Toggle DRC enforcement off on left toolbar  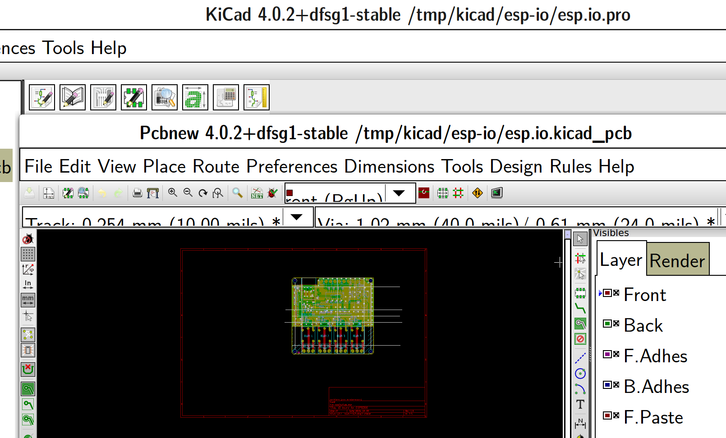click(x=28, y=239)
